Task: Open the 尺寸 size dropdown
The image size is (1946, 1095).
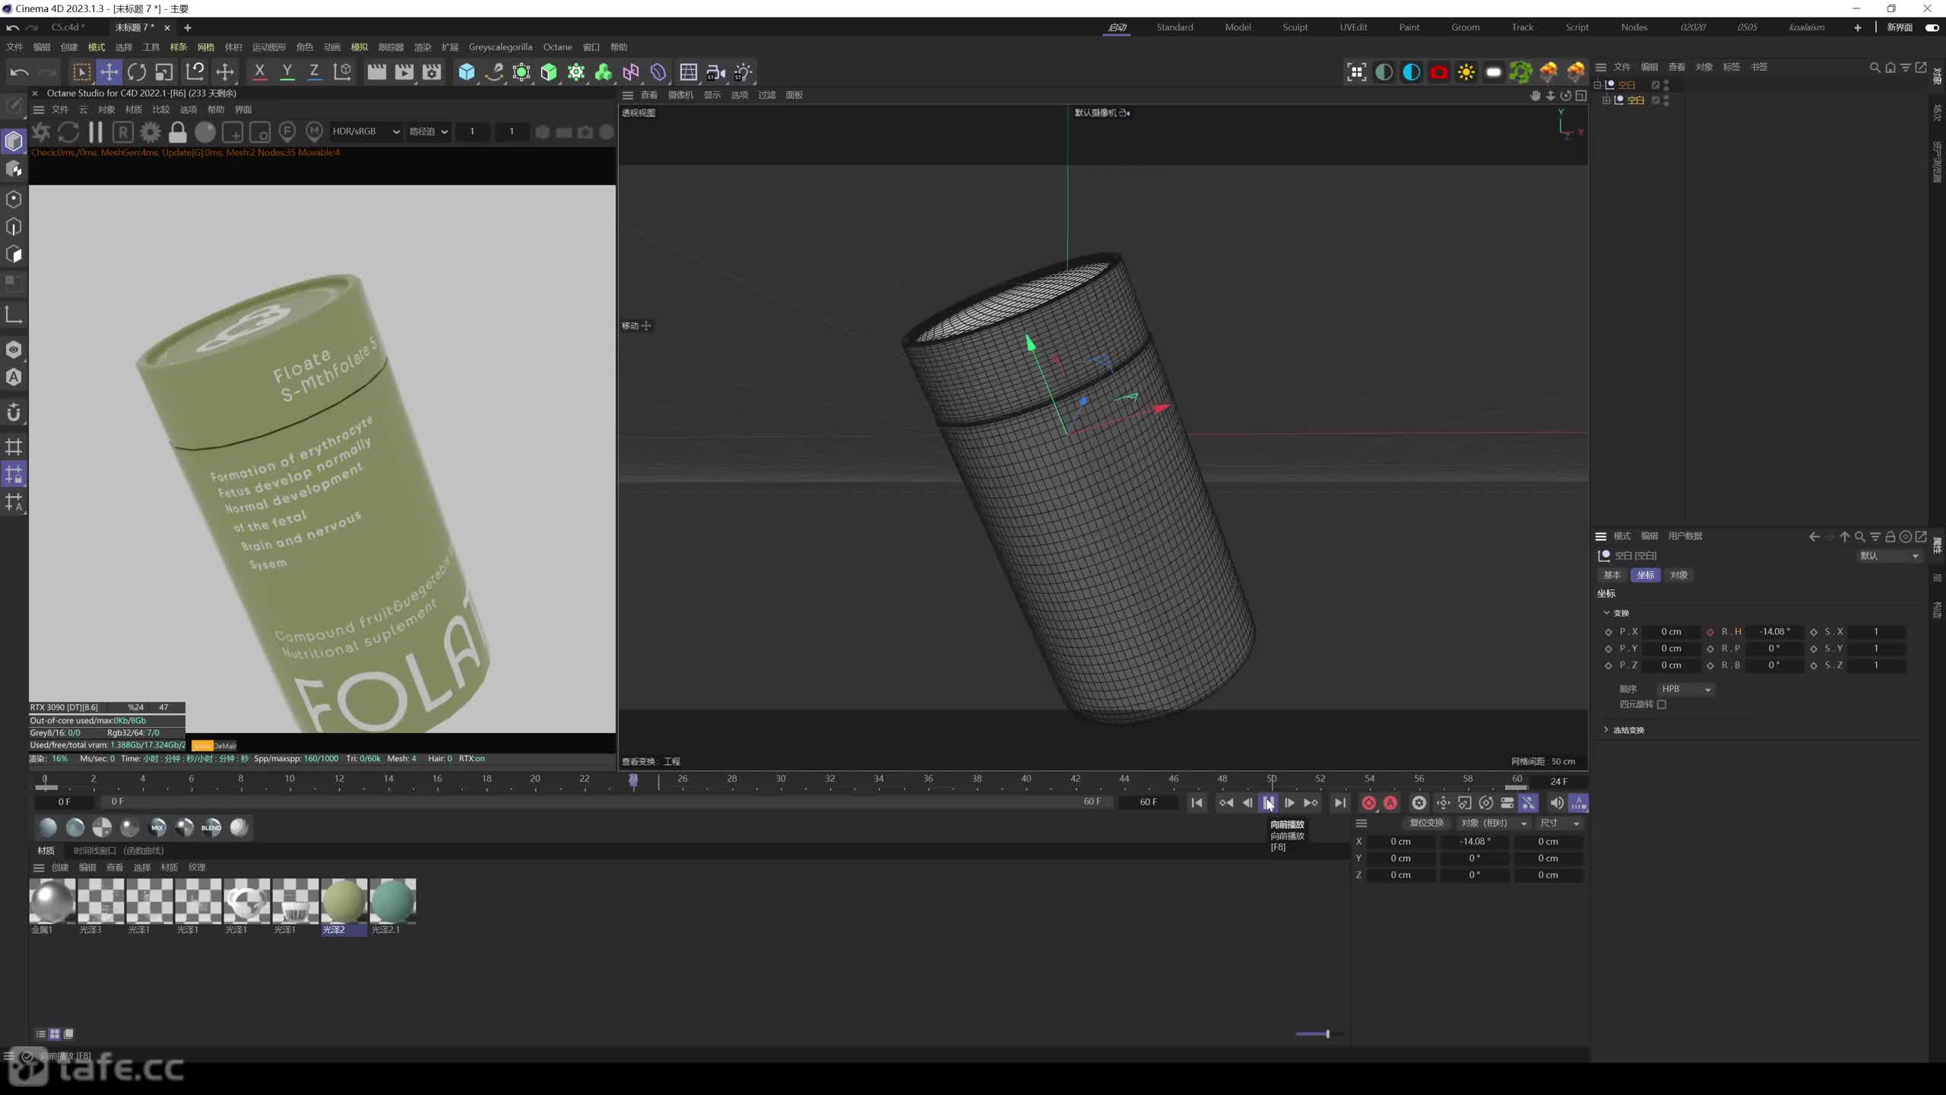Action: click(x=1560, y=823)
